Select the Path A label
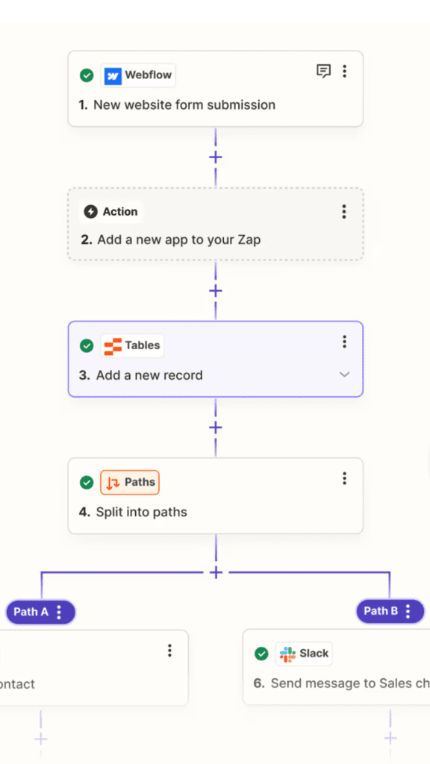The height and width of the screenshot is (764, 430). coord(31,612)
